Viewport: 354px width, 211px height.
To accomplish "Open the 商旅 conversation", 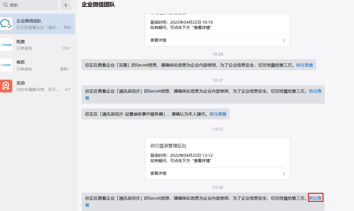I will [x=37, y=65].
